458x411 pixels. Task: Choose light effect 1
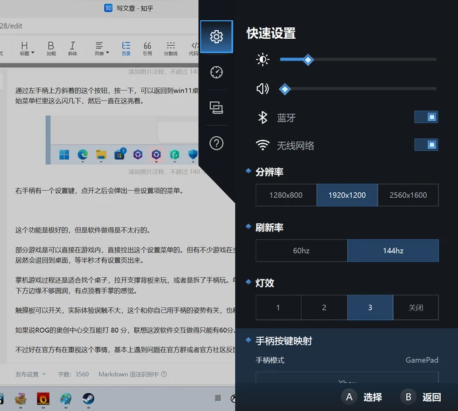[x=279, y=307]
